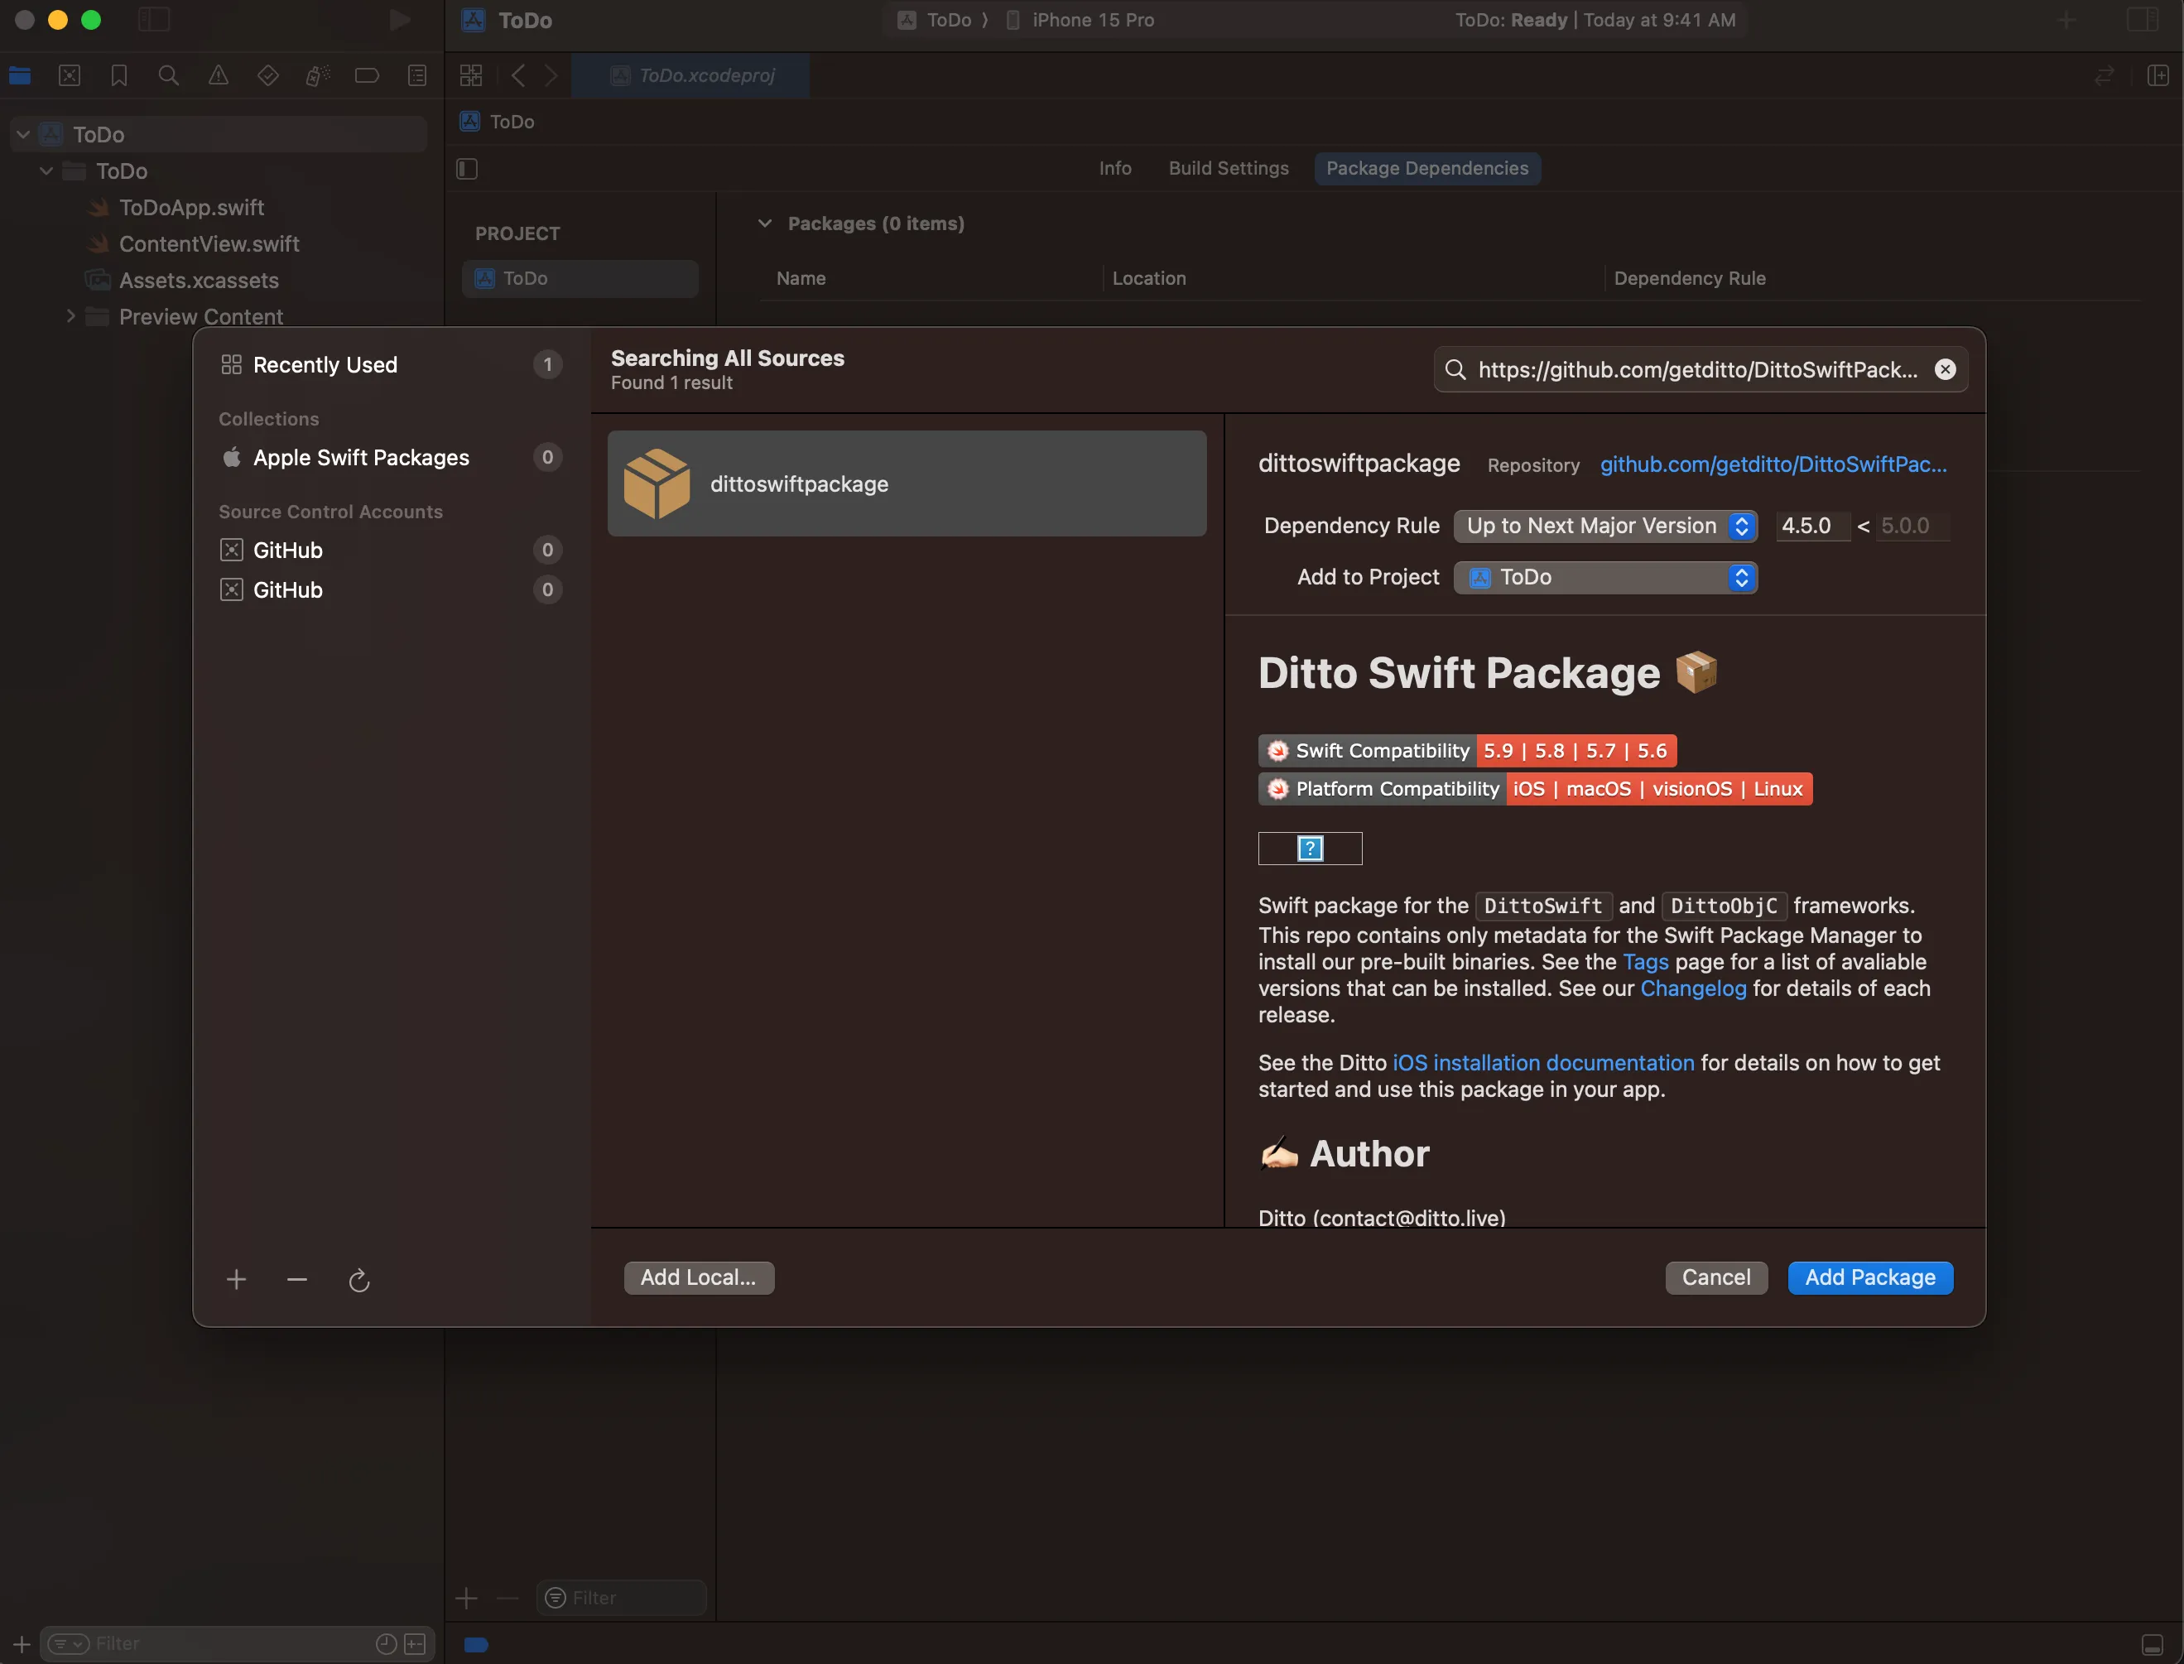Go back with the left chevron
The image size is (2184, 1664).
(x=518, y=75)
